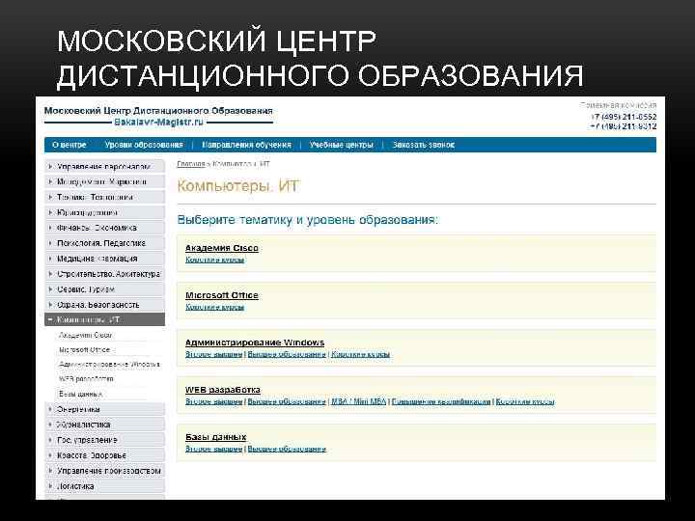Open Короткие курсы under Microsoft Office

[215, 307]
